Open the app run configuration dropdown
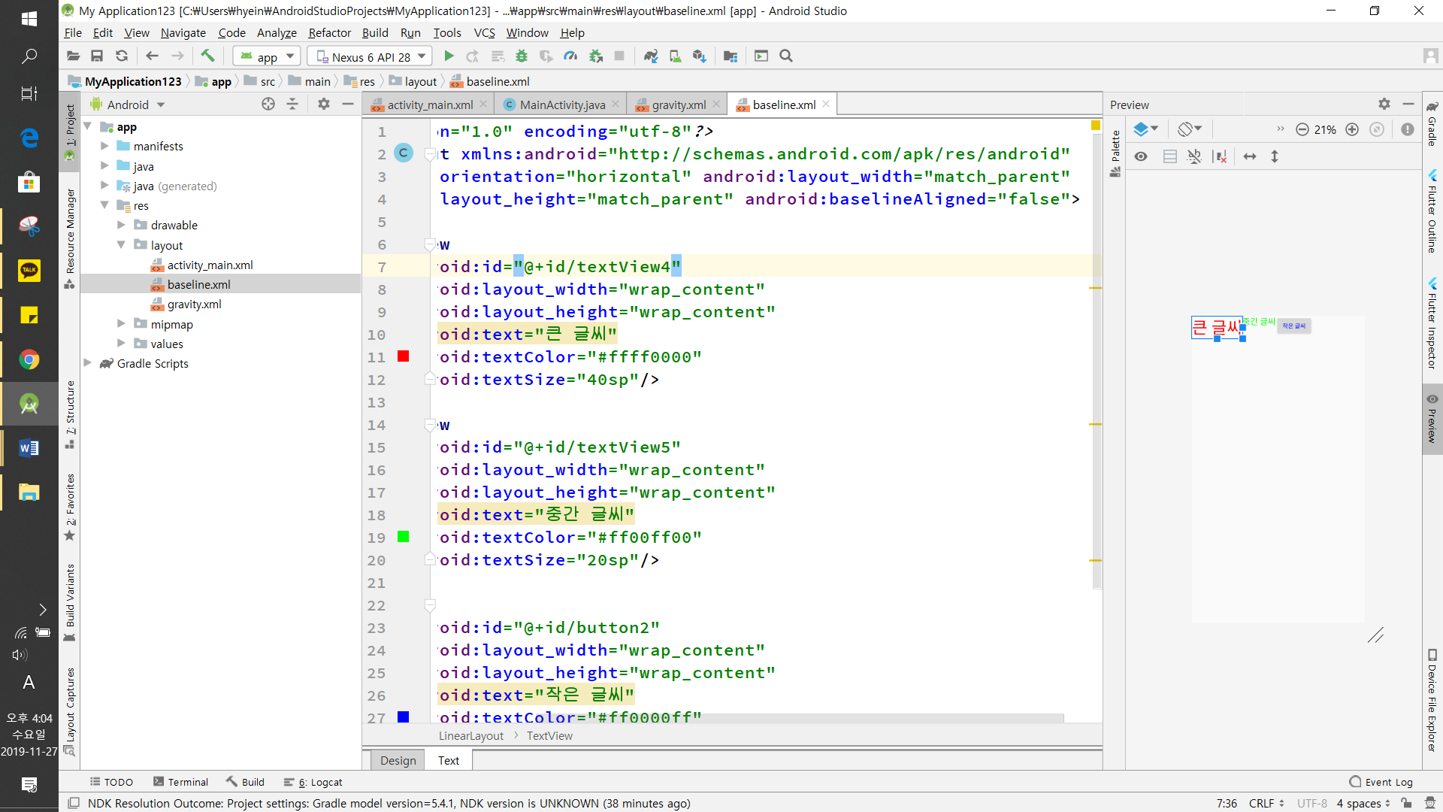 point(268,56)
